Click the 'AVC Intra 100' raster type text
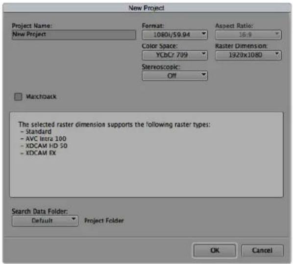 click(46, 139)
